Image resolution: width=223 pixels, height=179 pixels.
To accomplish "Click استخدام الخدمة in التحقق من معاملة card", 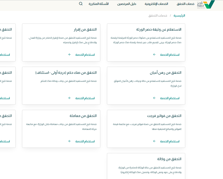I will pos(85,141).
